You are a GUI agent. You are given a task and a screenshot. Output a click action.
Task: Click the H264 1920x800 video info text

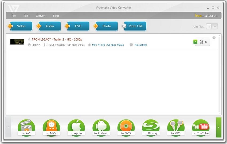(x=66, y=45)
